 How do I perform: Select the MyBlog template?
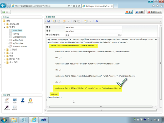point(16,34)
